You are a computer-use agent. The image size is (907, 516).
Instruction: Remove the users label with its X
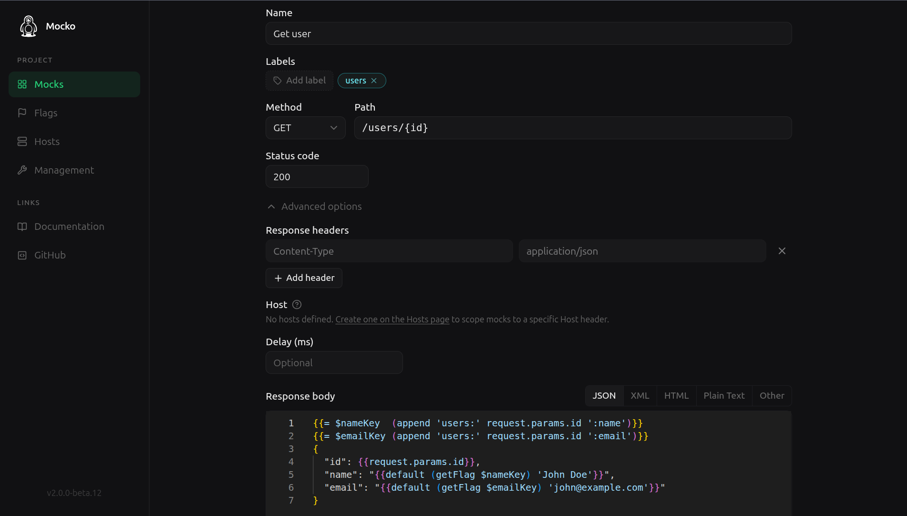pos(374,81)
